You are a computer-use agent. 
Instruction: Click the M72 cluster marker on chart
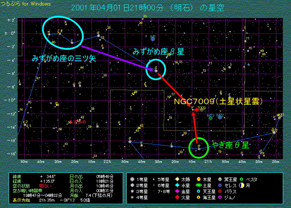[220, 118]
